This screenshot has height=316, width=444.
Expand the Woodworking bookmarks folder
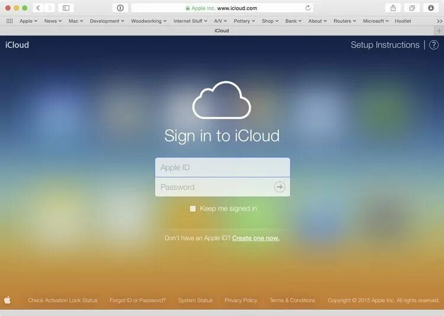point(149,21)
